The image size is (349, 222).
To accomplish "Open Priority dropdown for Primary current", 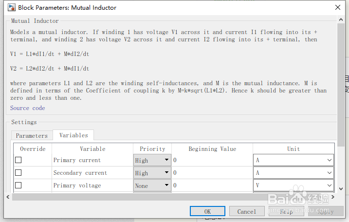I will coord(152,160).
